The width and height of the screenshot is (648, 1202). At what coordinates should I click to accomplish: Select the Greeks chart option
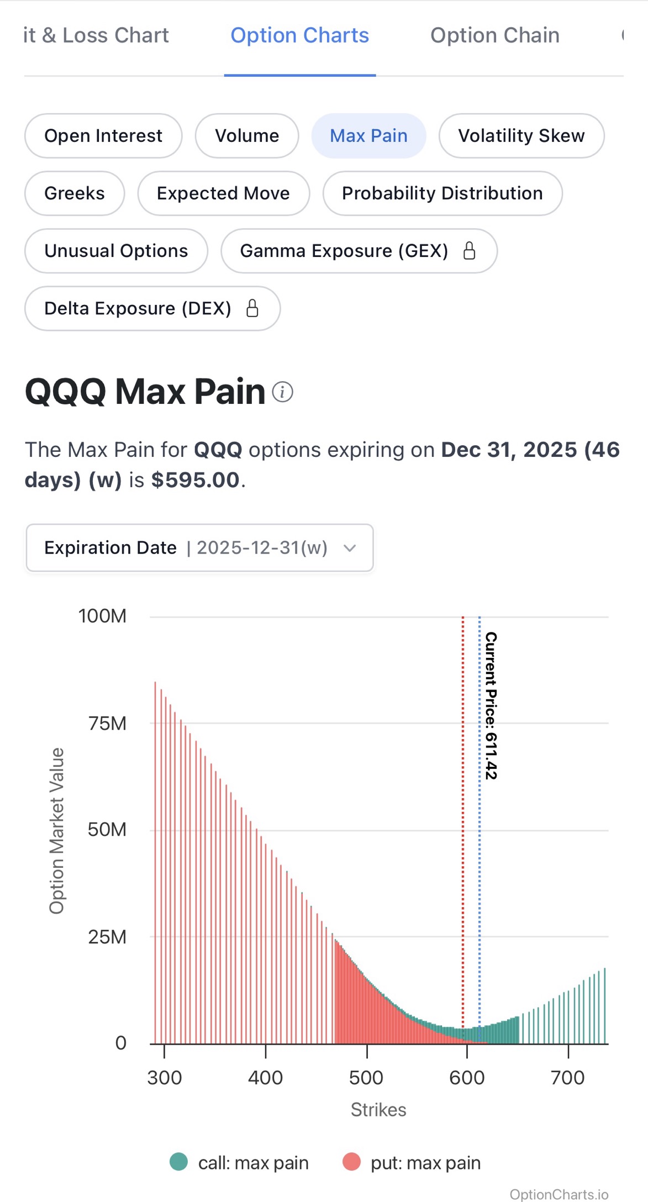tap(75, 193)
